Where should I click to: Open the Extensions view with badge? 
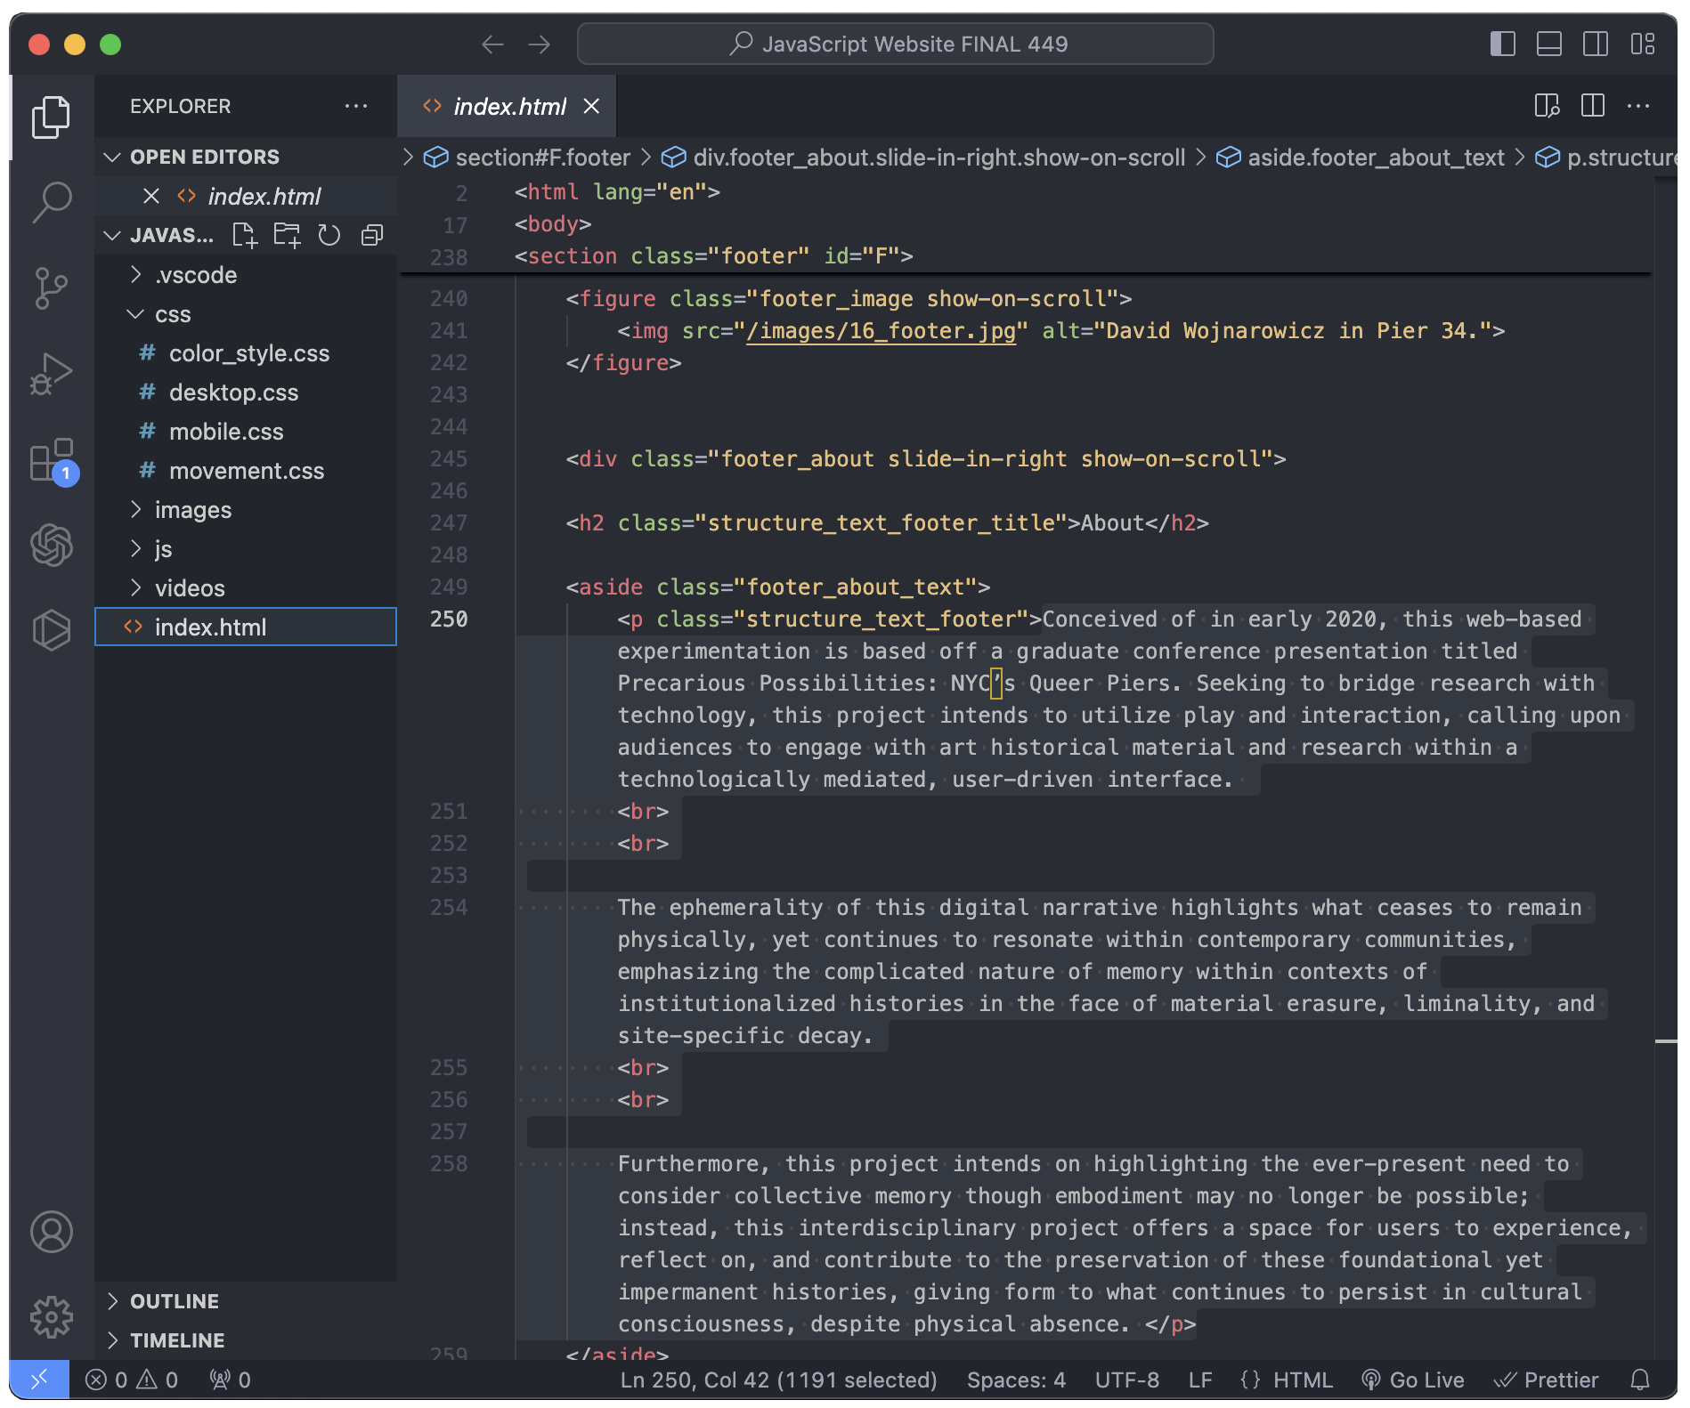tap(52, 460)
